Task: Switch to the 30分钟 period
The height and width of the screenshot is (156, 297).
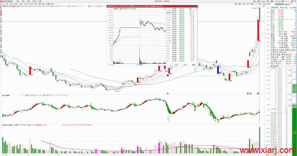Action: point(26,4)
